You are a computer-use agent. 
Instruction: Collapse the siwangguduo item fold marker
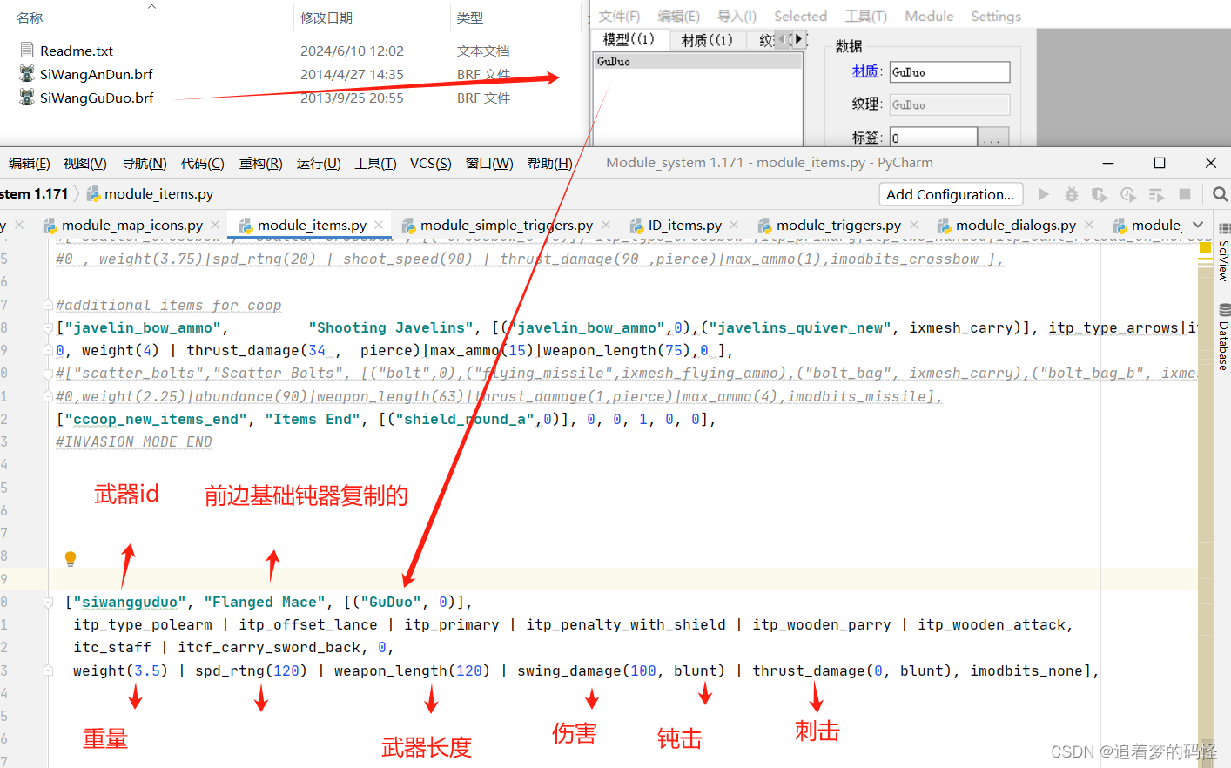pyautogui.click(x=49, y=602)
